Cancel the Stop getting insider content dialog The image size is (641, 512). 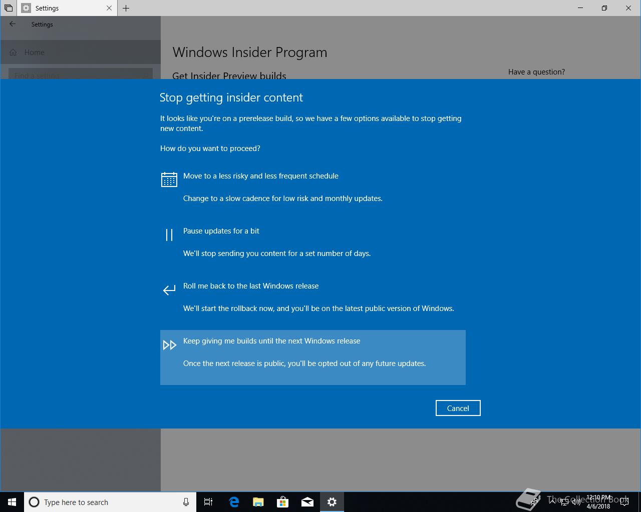point(458,408)
